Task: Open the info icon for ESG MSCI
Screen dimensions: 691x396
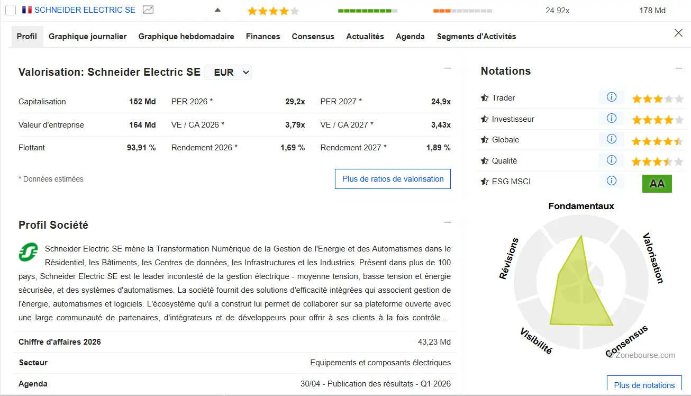Action: click(612, 181)
